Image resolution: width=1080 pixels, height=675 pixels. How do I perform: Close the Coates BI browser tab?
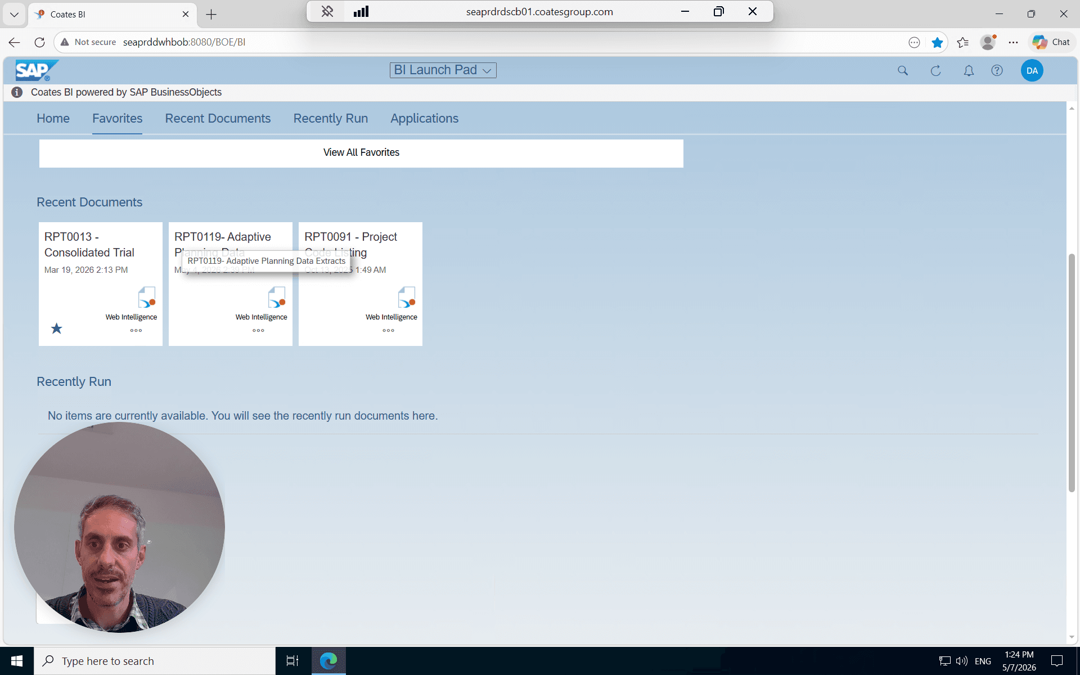[x=186, y=15]
